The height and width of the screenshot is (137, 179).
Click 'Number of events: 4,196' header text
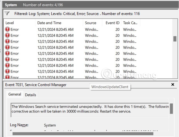click(x=43, y=5)
